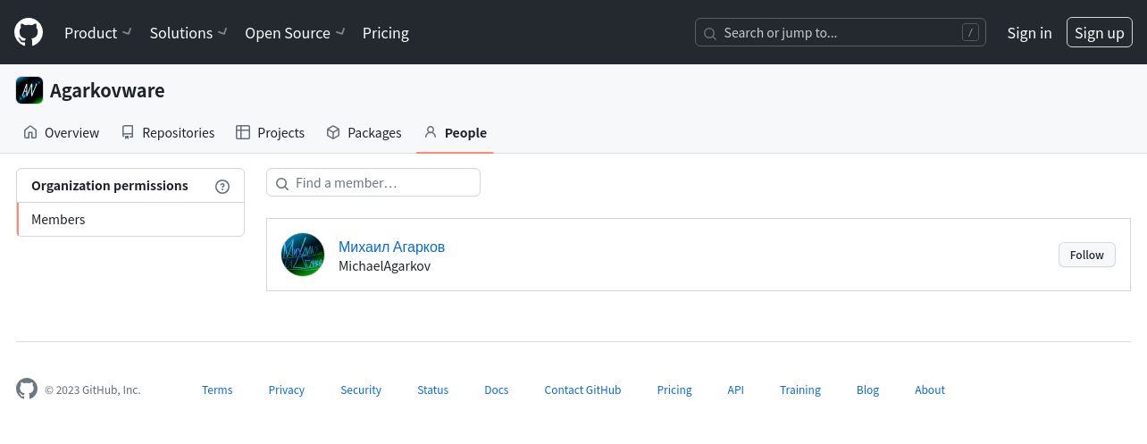Screen dimensions: 1147x444
Task: Click the GitHub logo in footer
Action: coord(27,389)
